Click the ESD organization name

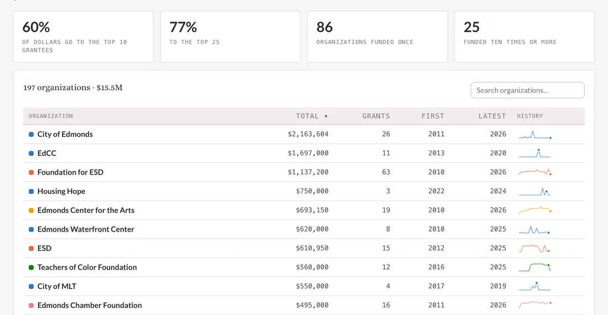[44, 248]
